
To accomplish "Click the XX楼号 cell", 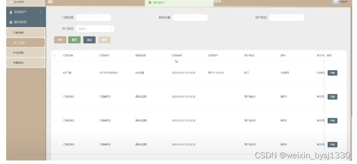I will pos(285,73).
